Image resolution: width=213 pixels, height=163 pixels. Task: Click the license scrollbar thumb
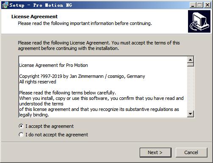(191, 65)
